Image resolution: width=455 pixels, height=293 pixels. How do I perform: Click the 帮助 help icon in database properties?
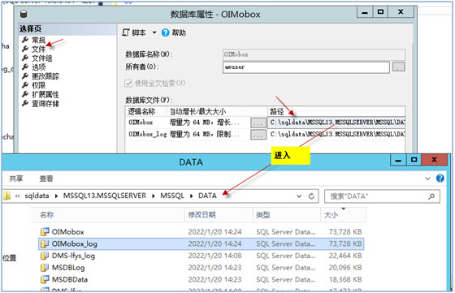pos(165,32)
